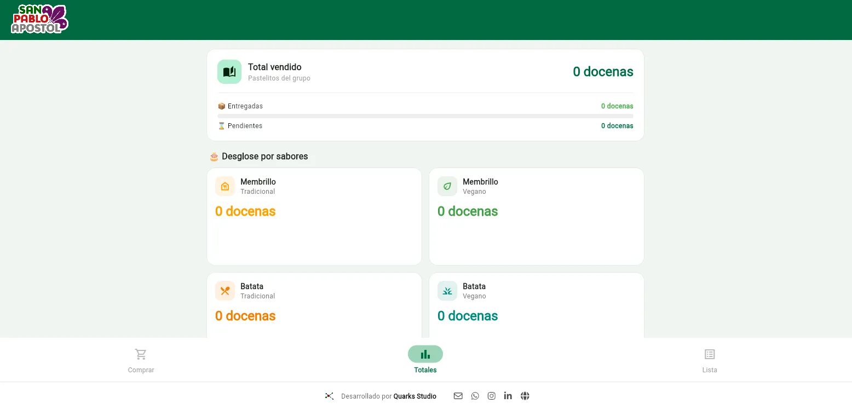Select the Totales tab
Screen dimensions: 852x409
(425, 360)
